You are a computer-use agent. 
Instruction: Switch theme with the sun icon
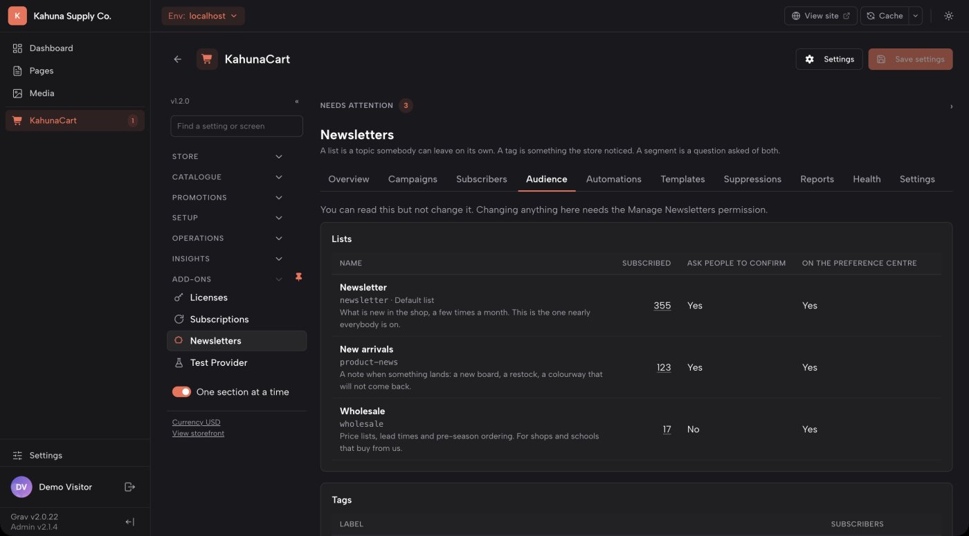pos(949,16)
